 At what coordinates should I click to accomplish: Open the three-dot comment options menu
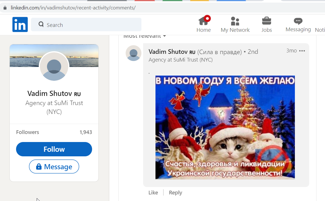(302, 51)
